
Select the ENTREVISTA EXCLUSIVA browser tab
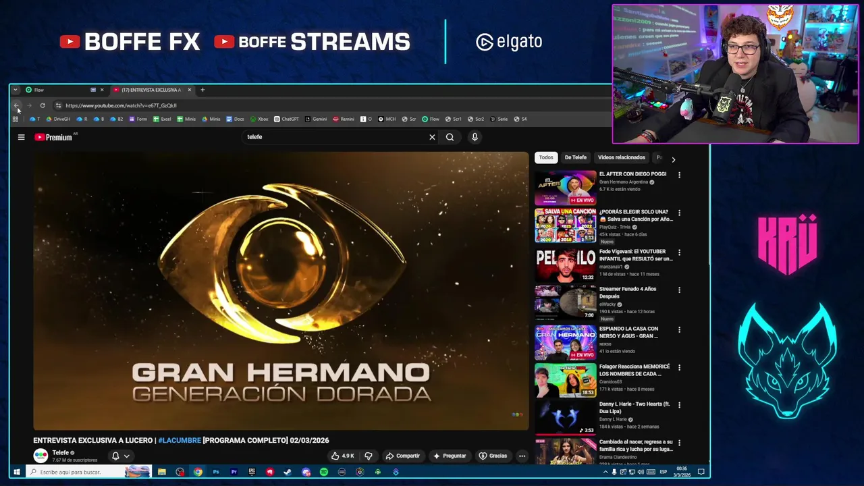(153, 90)
